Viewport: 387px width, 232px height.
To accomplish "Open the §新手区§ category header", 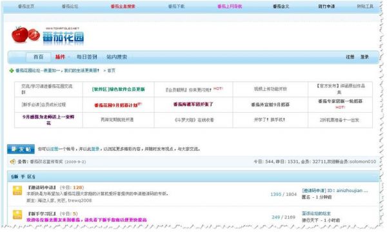I will click(x=23, y=177).
